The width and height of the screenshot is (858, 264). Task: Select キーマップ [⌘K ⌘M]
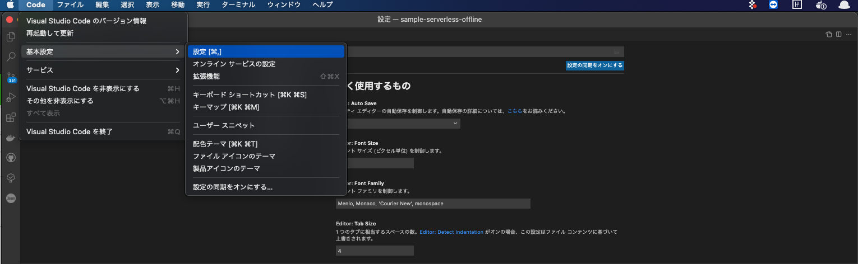point(266,107)
